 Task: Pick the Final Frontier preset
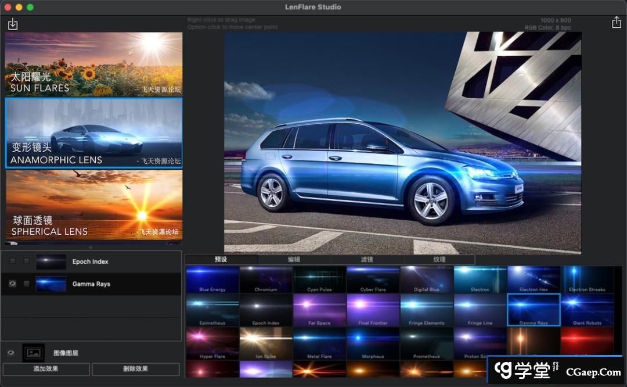(373, 309)
